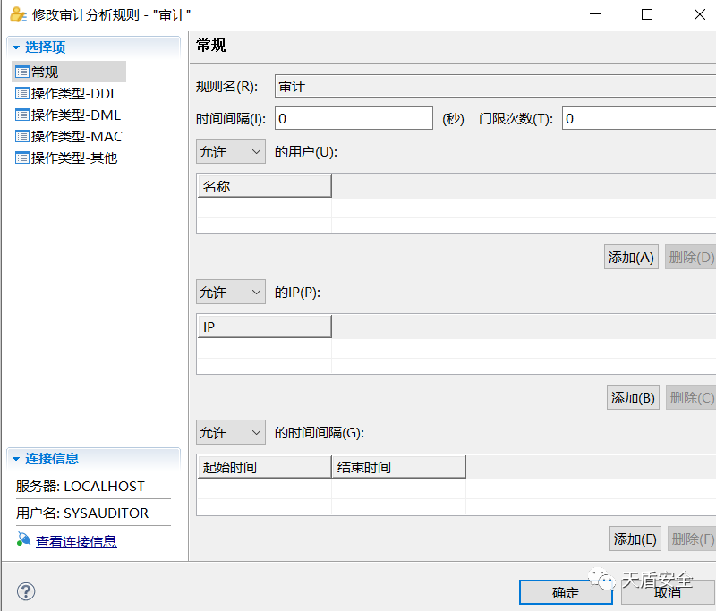Open the 允许 dropdown for time interval
Image resolution: width=716 pixels, height=611 pixels.
(x=231, y=433)
